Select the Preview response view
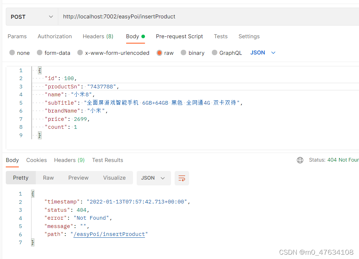The height and width of the screenshot is (259, 359). 78,178
